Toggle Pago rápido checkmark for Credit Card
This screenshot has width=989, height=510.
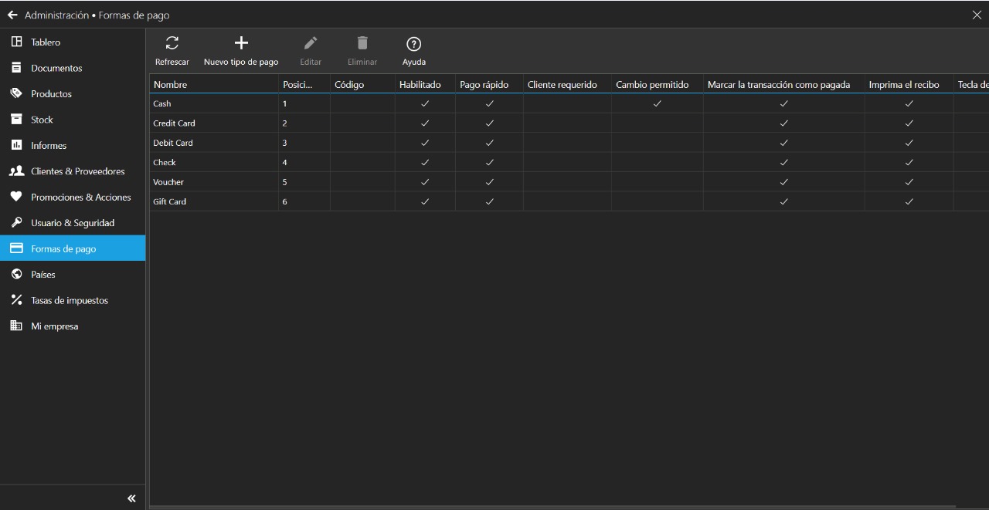[x=489, y=123]
